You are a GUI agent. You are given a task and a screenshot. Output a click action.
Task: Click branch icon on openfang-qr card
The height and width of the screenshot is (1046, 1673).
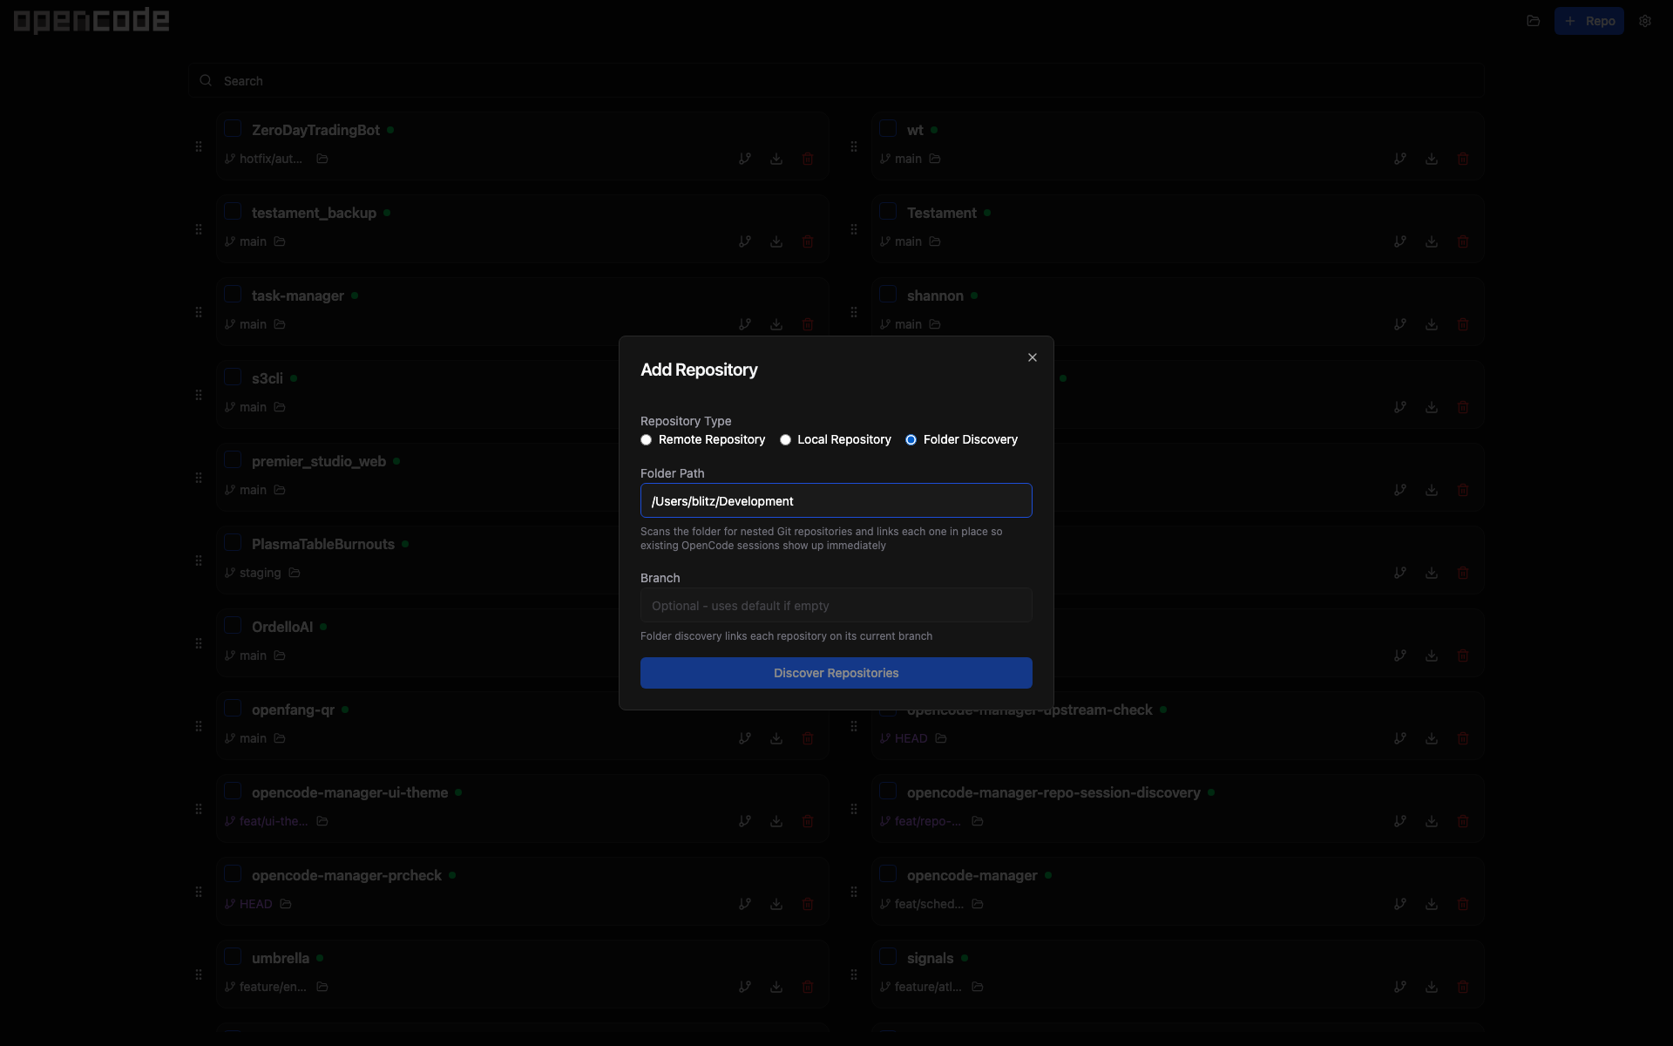745,738
